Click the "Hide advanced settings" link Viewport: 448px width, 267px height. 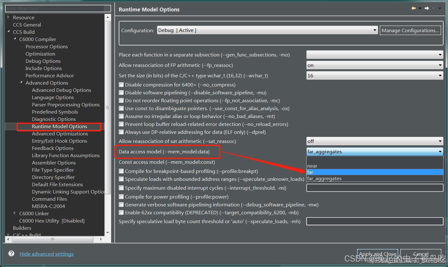(x=46, y=253)
